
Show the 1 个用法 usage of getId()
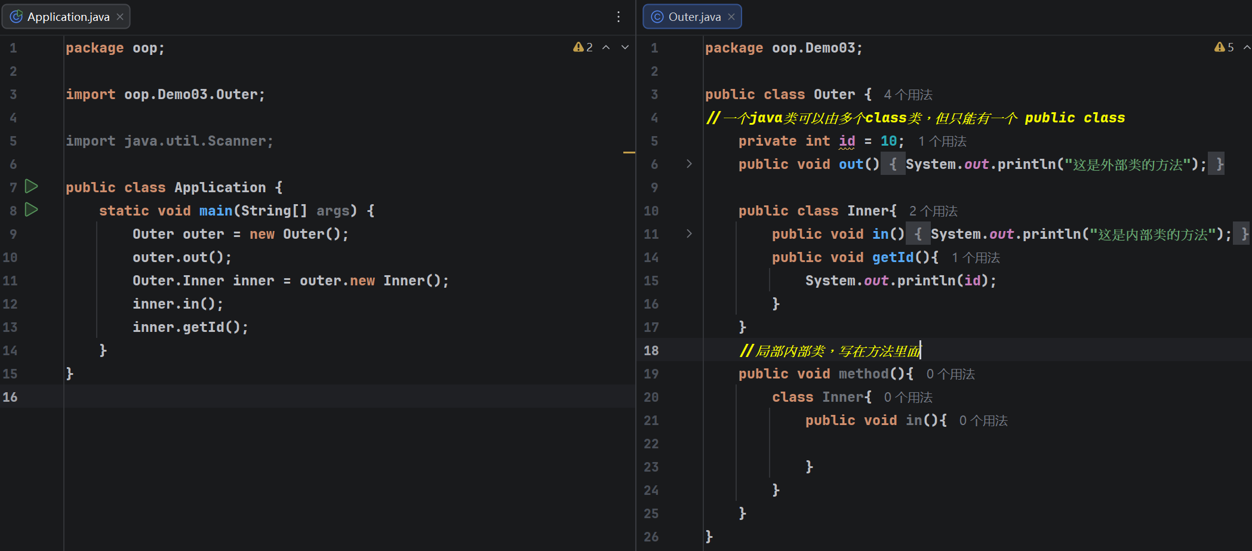[x=976, y=258]
